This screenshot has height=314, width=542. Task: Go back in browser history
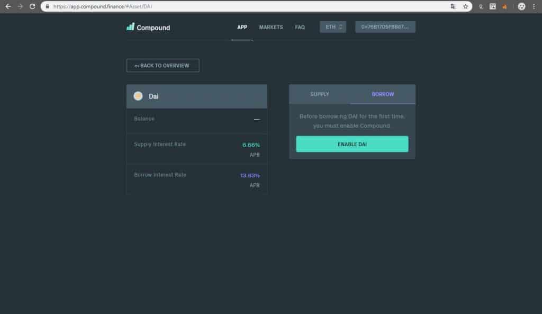[x=8, y=6]
